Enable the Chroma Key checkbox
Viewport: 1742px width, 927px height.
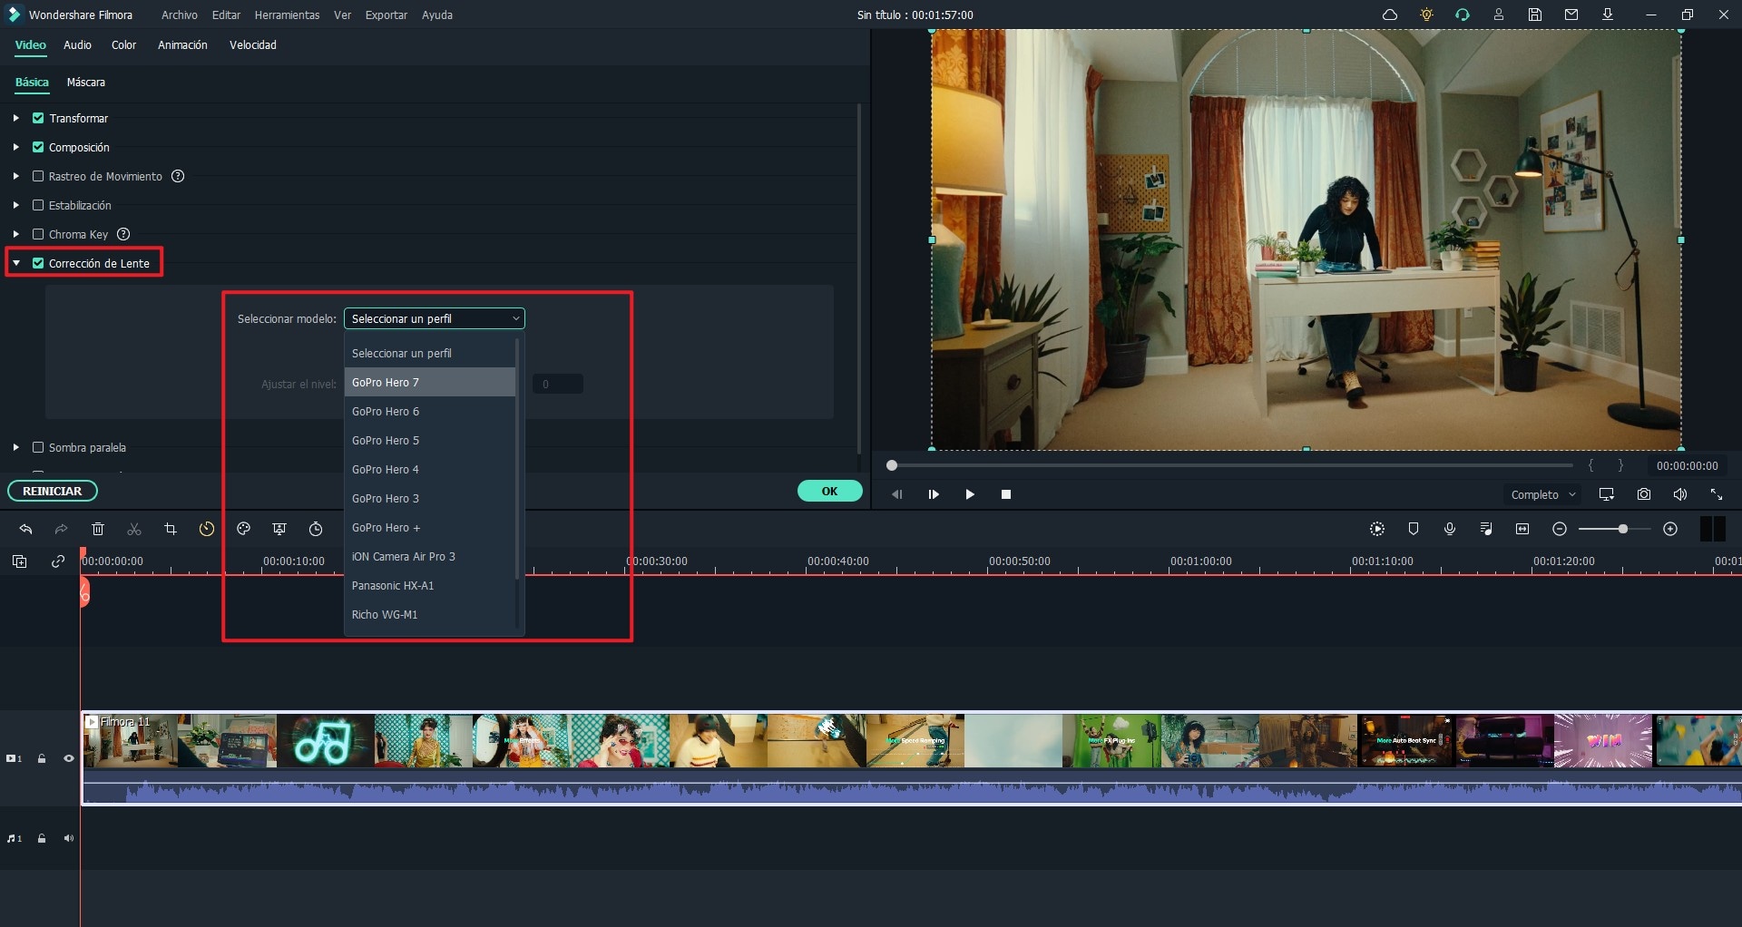tap(38, 234)
